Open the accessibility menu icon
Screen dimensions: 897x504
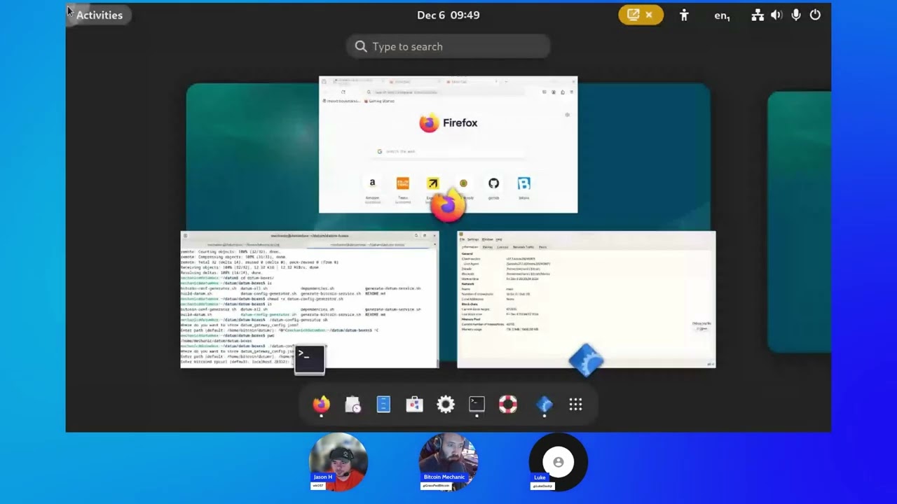[x=684, y=15]
